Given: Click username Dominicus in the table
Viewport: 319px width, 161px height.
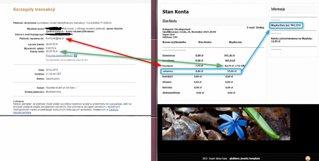Looking at the screenshot, I should [x=169, y=55].
